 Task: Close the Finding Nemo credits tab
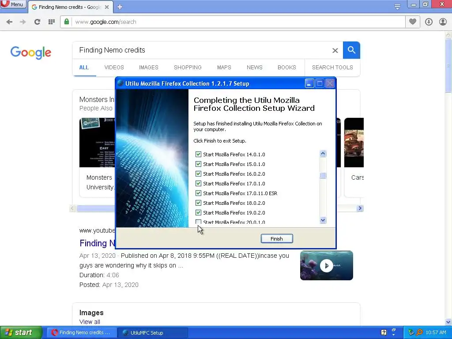coord(107,7)
